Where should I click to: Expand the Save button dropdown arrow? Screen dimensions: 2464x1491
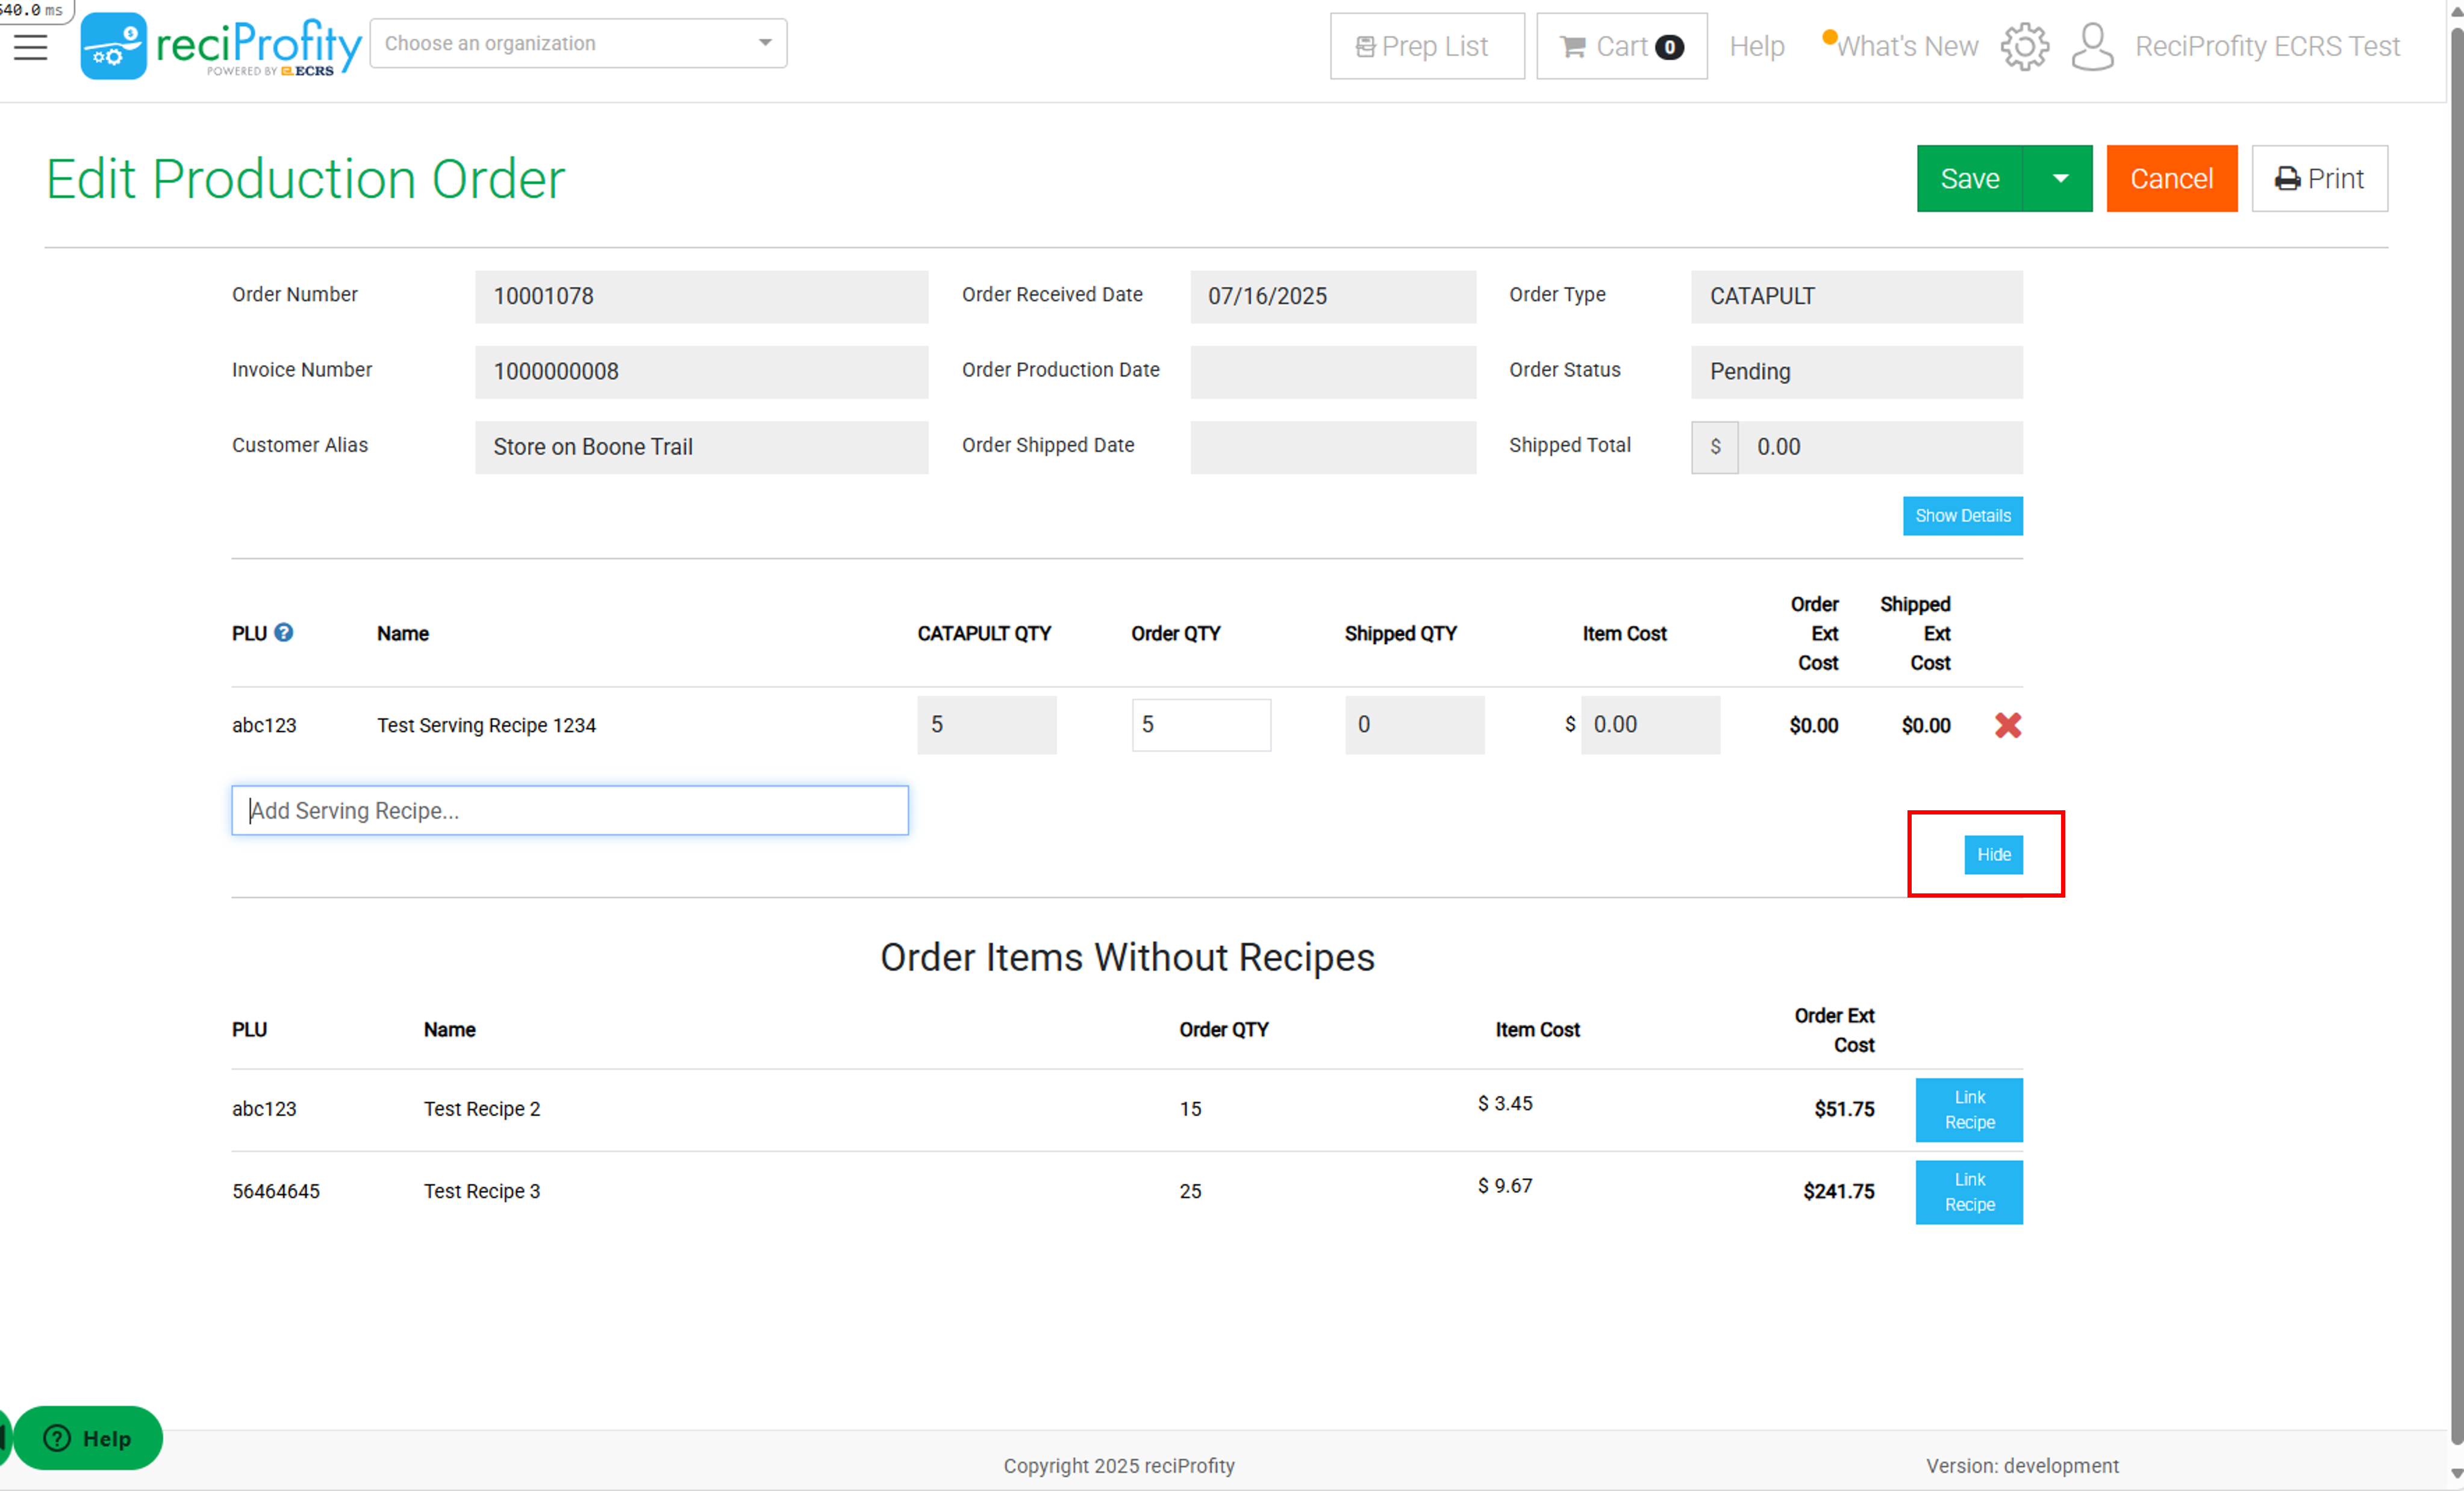pyautogui.click(x=2059, y=178)
